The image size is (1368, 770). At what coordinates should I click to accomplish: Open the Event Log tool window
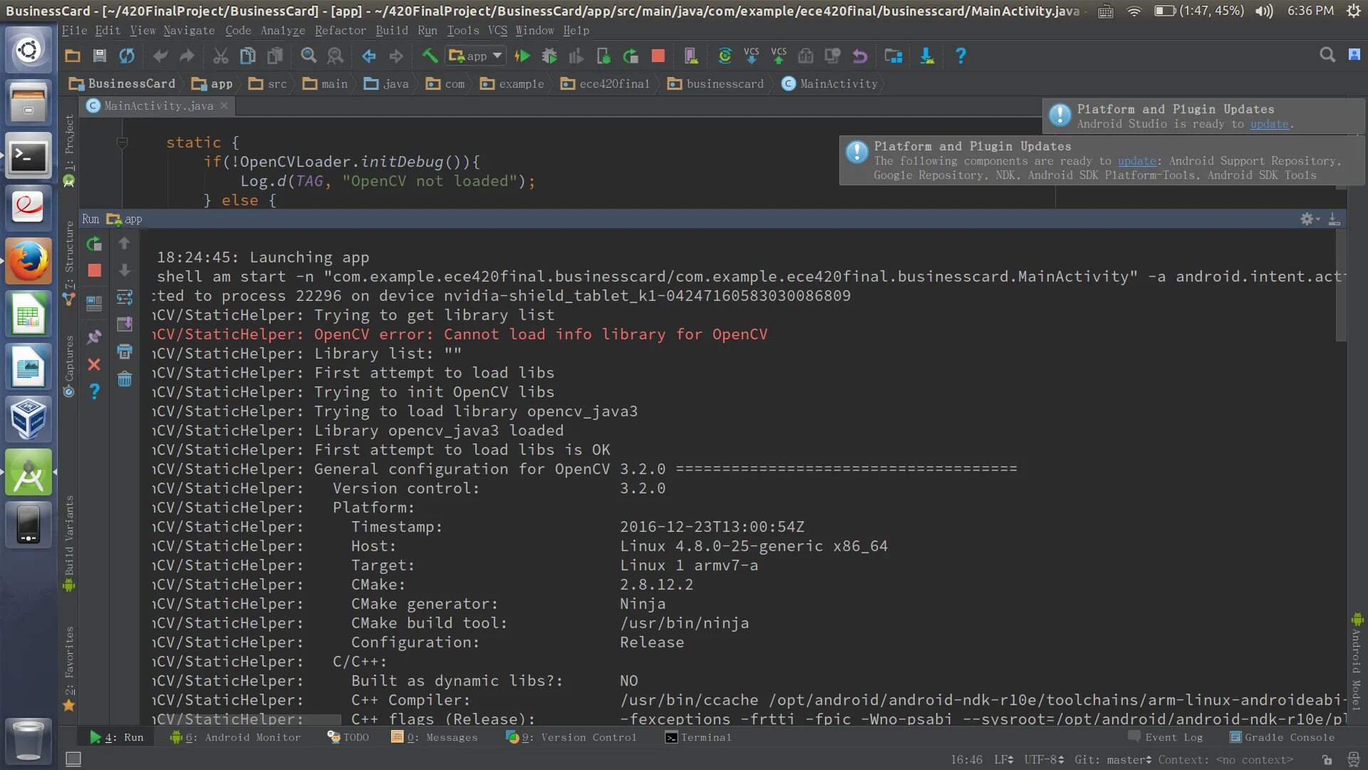point(1166,737)
